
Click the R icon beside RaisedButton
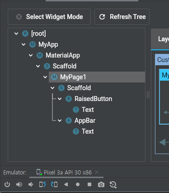(69, 99)
